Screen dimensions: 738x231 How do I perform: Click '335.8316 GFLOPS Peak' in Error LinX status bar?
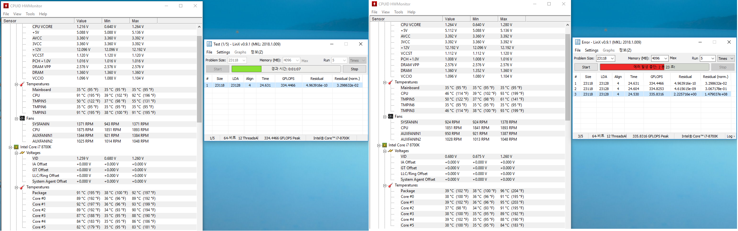click(651, 136)
